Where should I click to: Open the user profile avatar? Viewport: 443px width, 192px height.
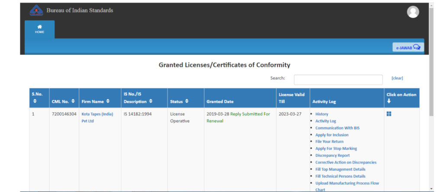[x=413, y=12]
